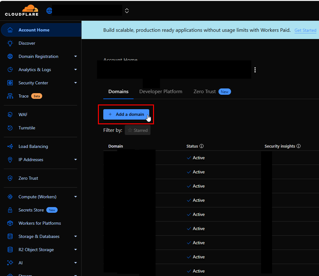
Task: Click the Security insights column header
Action: (280, 146)
